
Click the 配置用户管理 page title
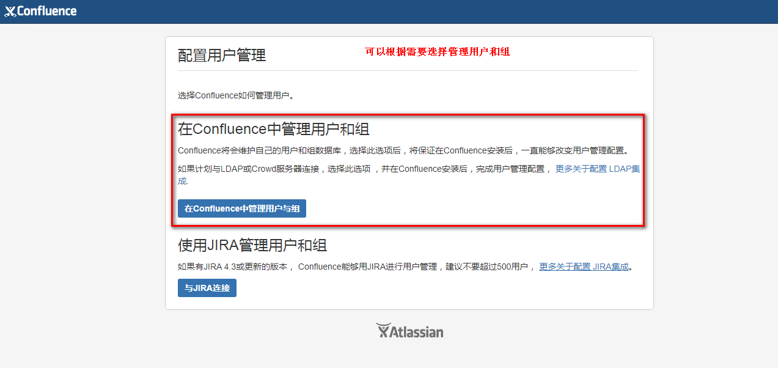tap(222, 56)
